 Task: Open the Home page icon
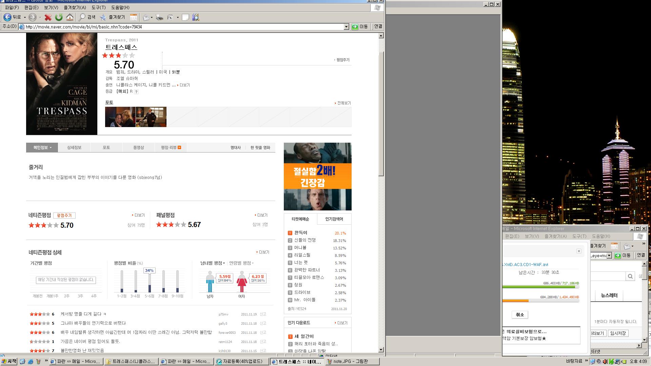[x=70, y=17]
